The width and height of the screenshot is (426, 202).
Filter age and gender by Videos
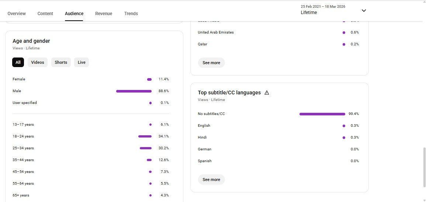pos(38,62)
